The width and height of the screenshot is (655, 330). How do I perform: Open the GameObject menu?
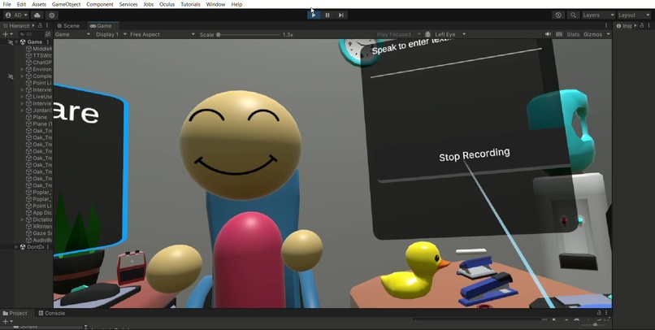[66, 4]
